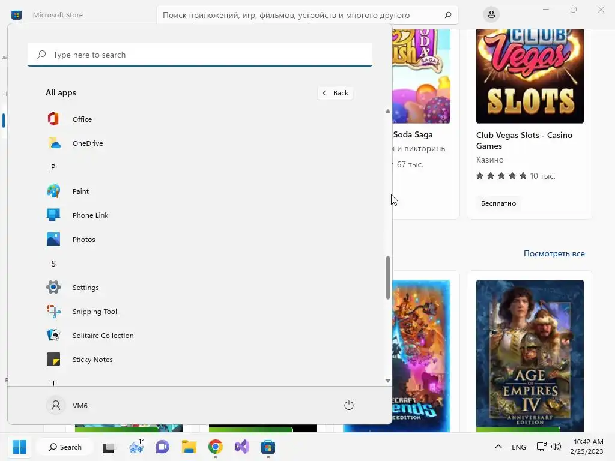
Task: Click the Soda Saga title text
Action: [413, 134]
